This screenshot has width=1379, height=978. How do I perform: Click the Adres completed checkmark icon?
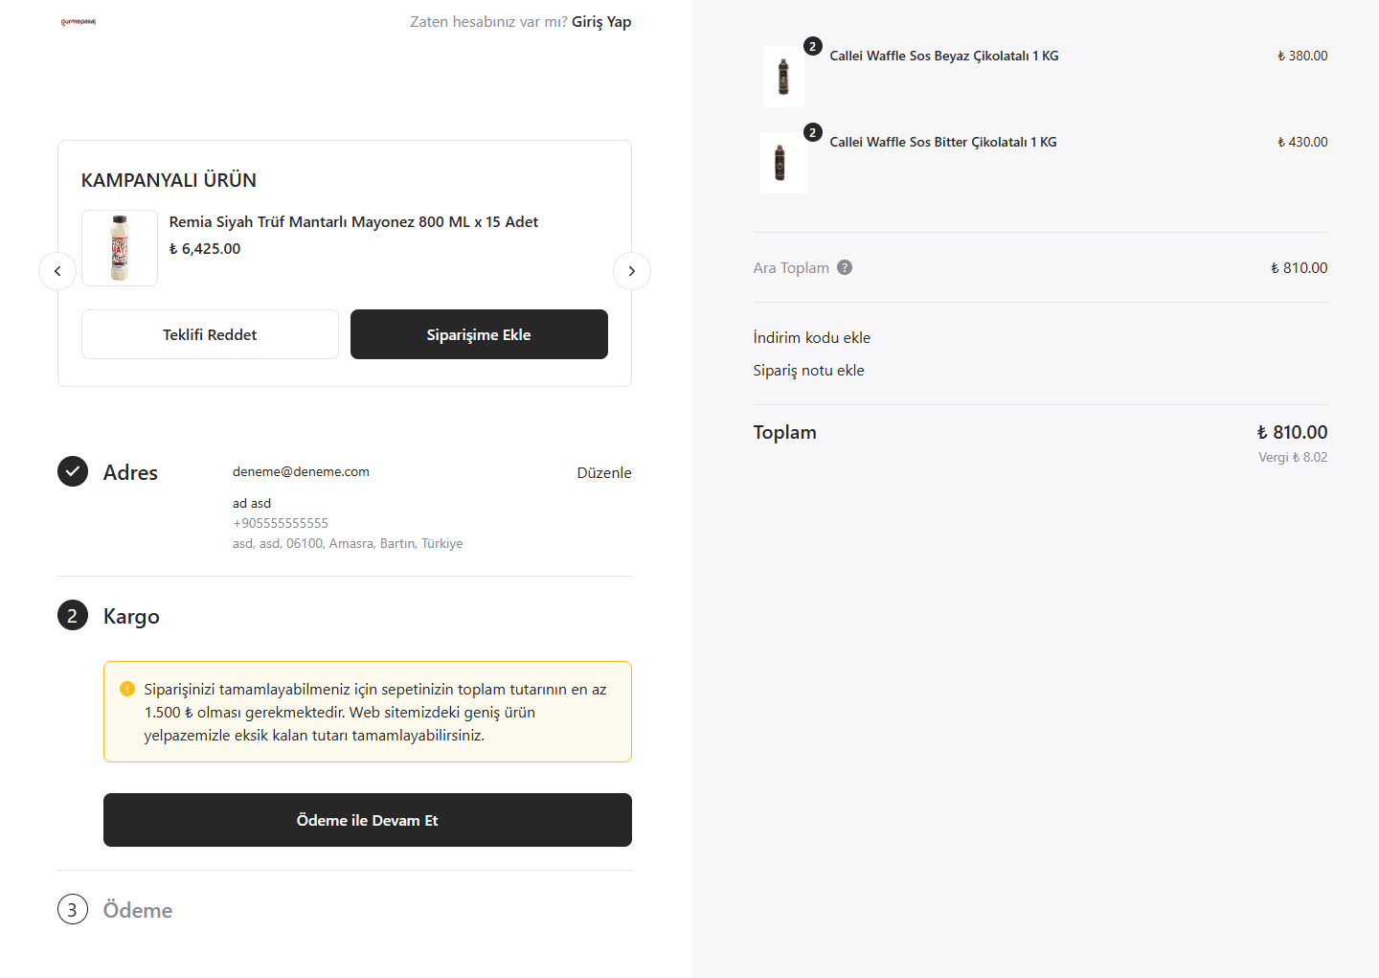coord(73,471)
